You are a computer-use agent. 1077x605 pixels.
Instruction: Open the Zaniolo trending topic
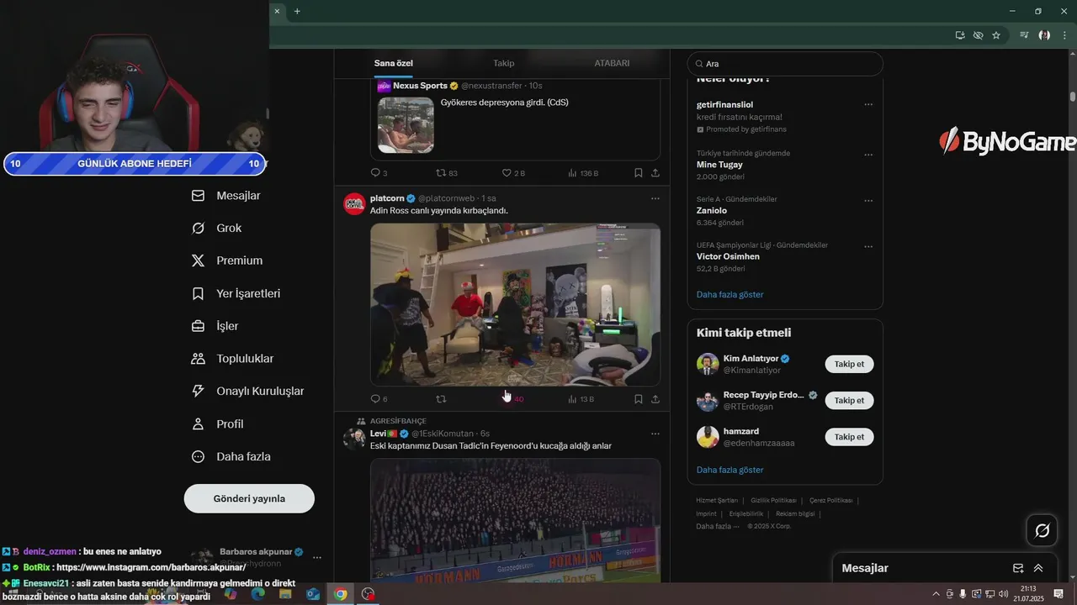[712, 211]
